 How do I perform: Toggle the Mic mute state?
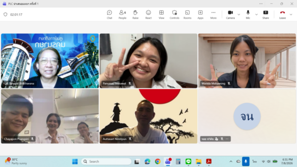248,14
